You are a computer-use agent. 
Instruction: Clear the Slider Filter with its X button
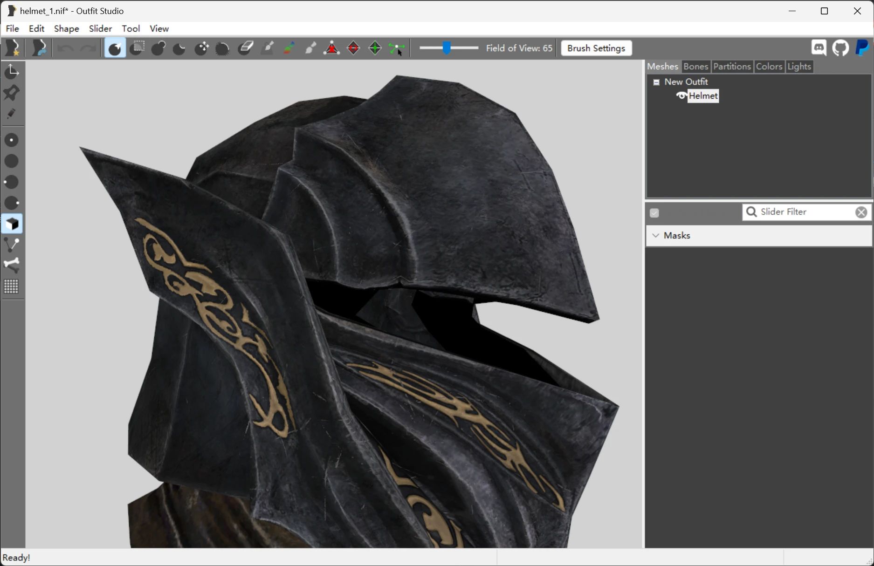861,212
